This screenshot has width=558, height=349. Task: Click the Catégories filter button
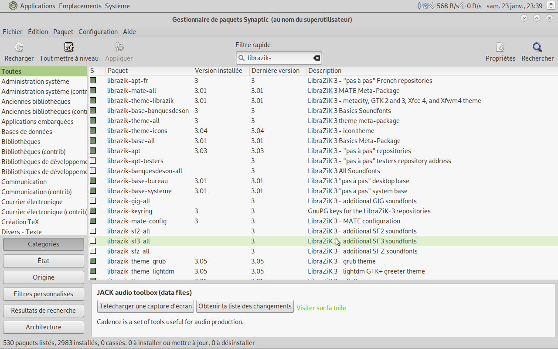click(x=44, y=244)
